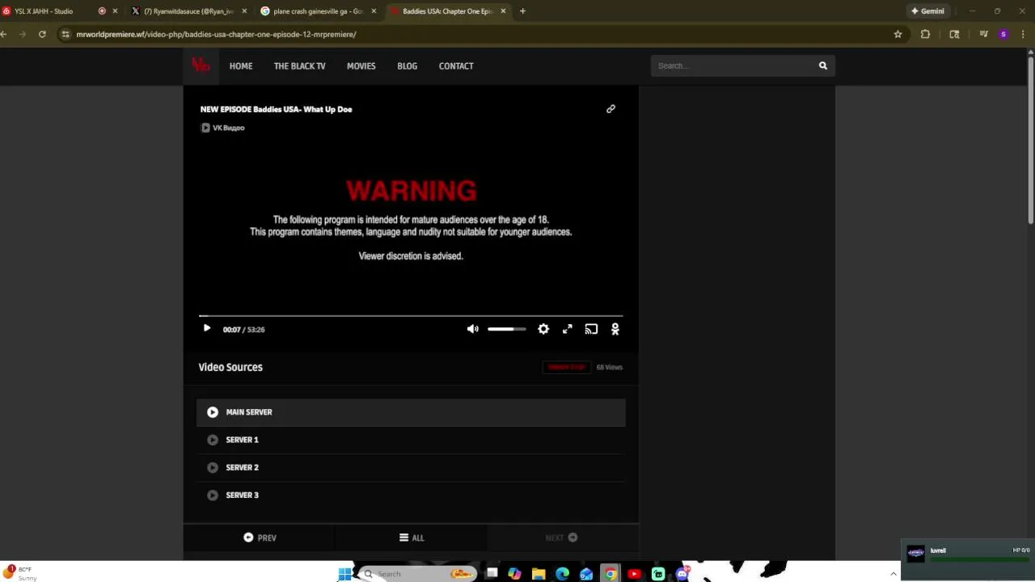This screenshot has width=1035, height=582.
Task: View site information icon in address bar
Action: (x=65, y=34)
